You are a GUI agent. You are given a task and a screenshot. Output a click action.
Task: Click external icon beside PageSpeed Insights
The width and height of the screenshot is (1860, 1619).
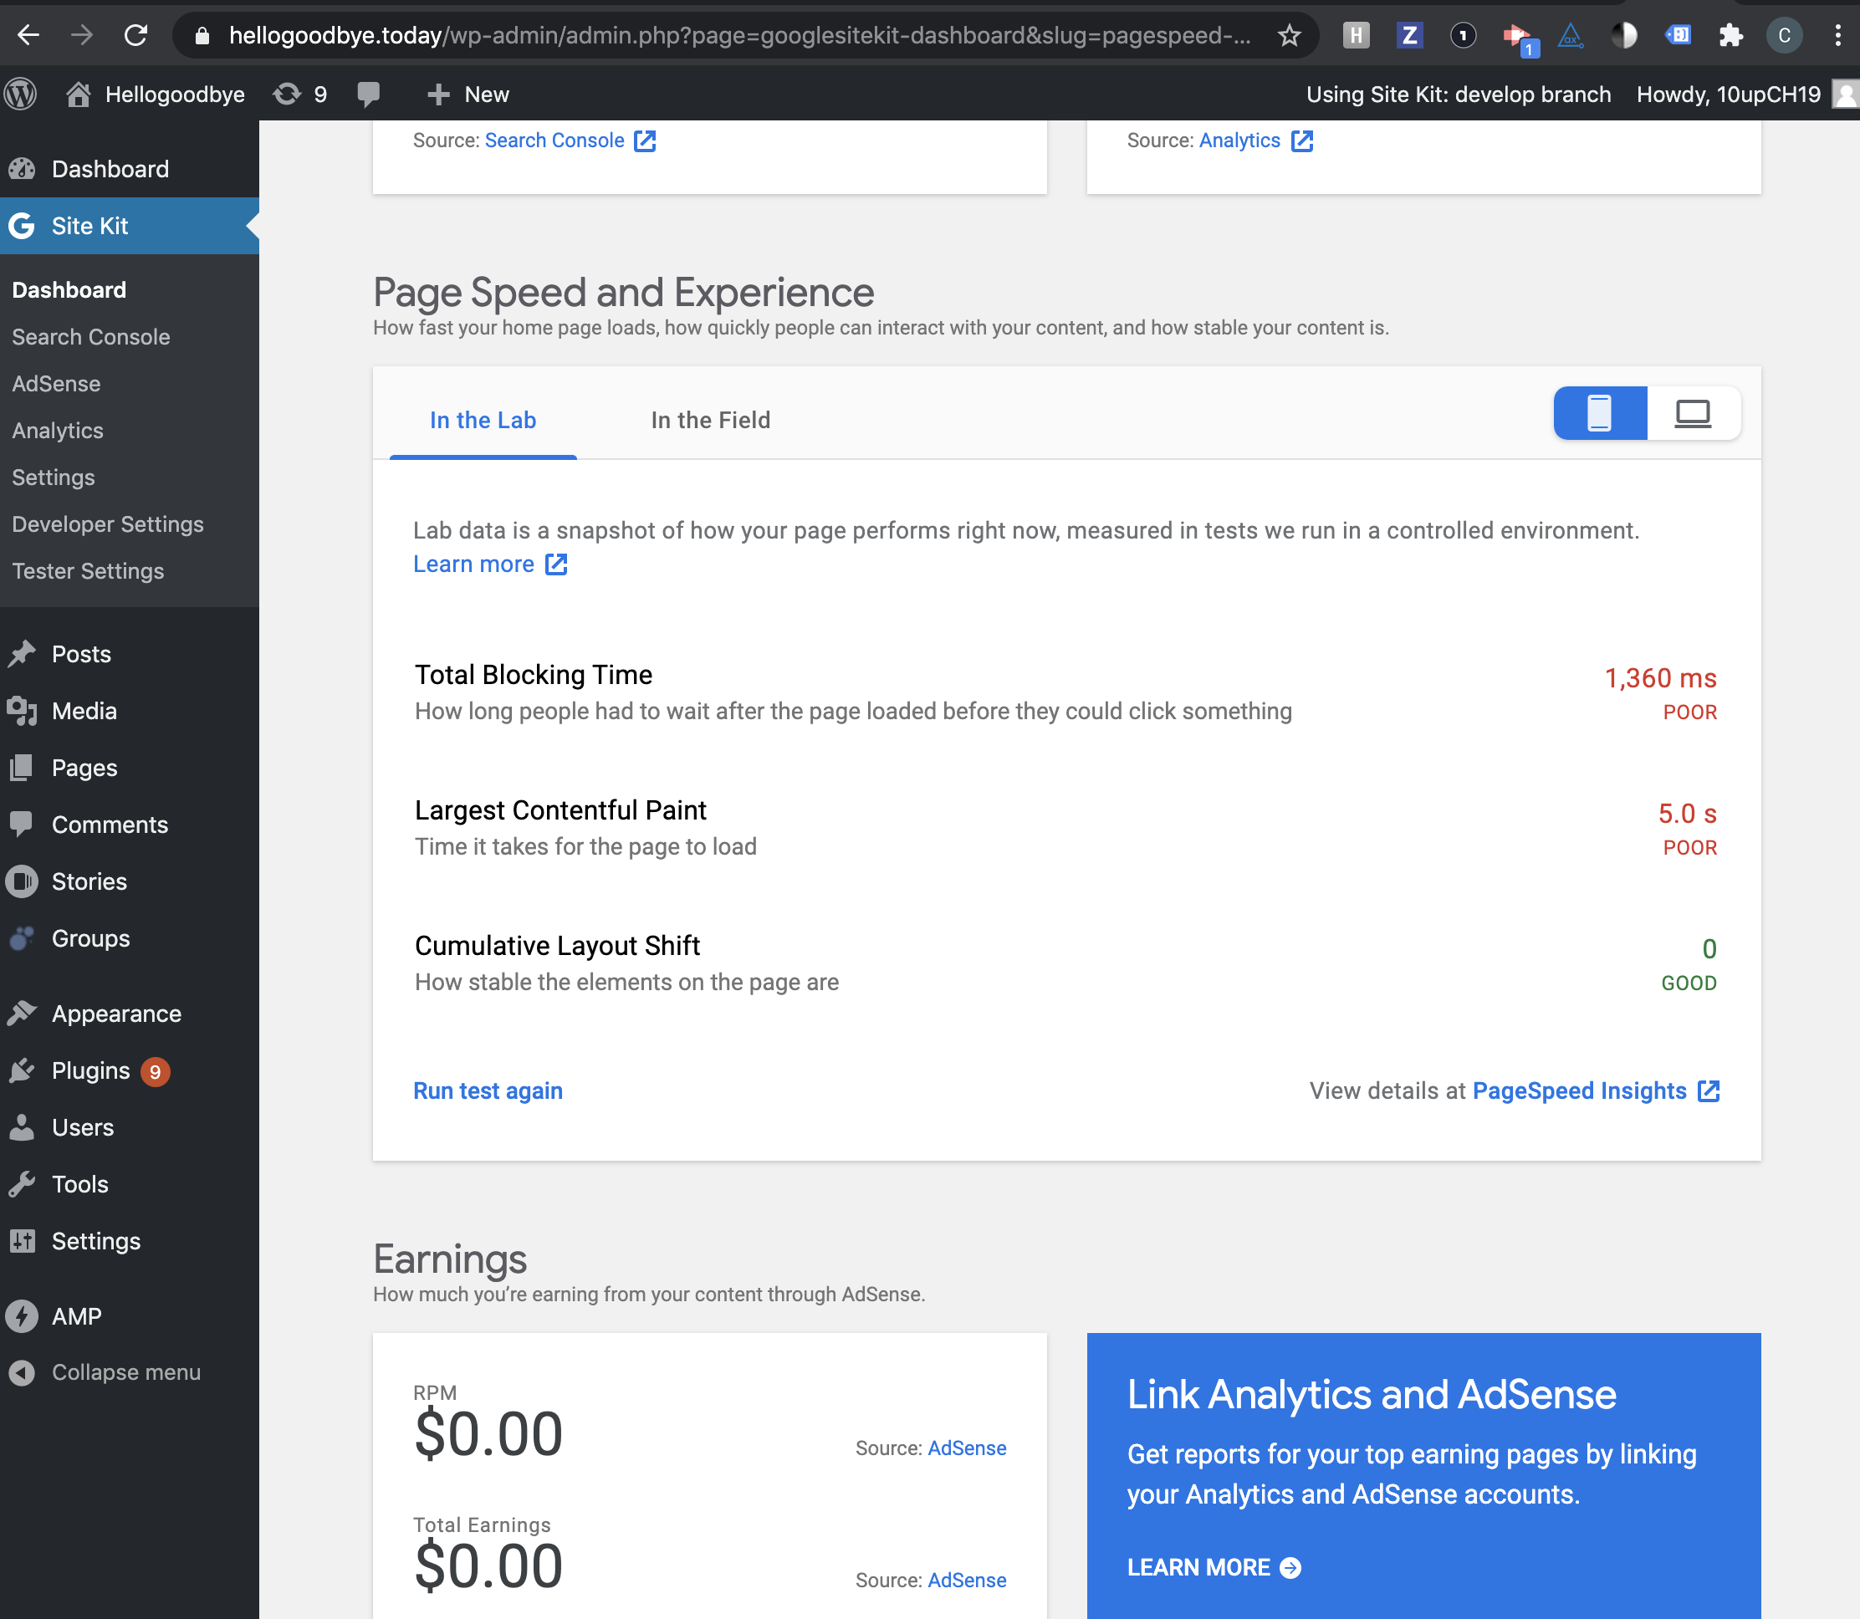point(1709,1091)
